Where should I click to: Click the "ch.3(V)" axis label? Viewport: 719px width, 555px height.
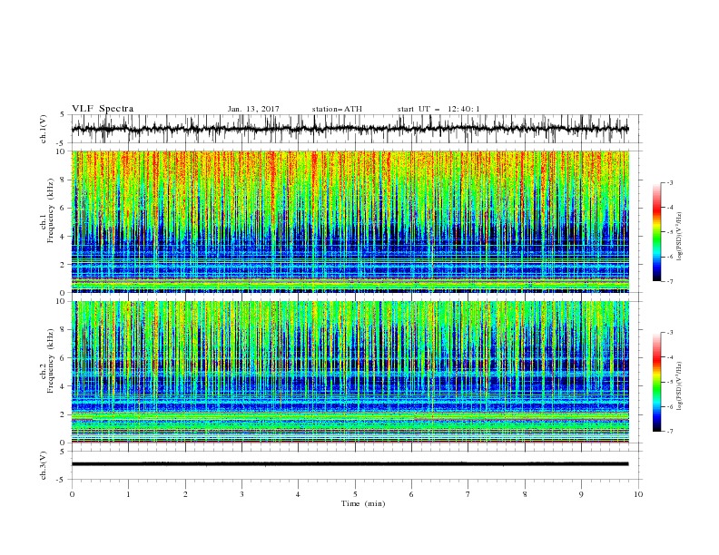tap(44, 465)
